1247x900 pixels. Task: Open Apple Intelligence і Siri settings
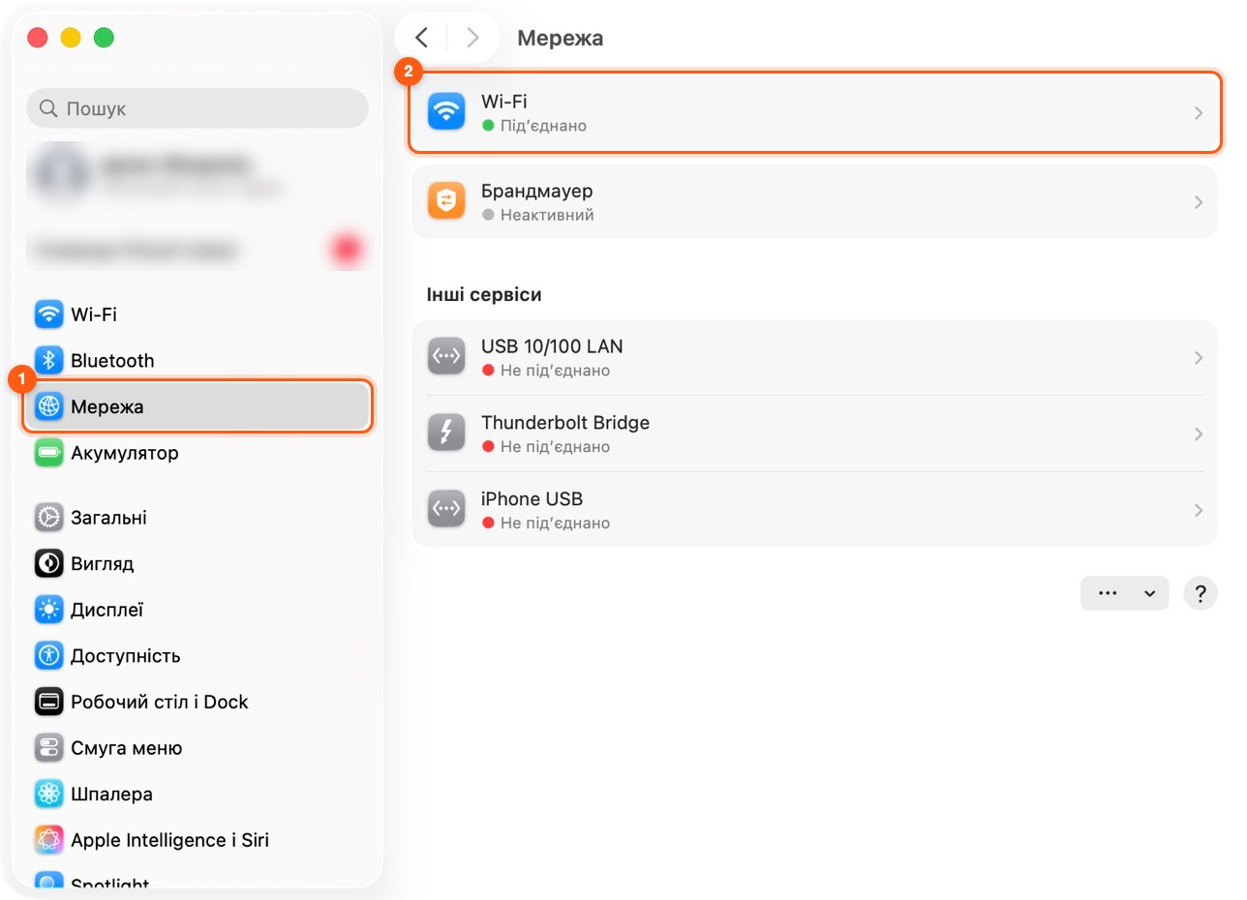point(198,840)
